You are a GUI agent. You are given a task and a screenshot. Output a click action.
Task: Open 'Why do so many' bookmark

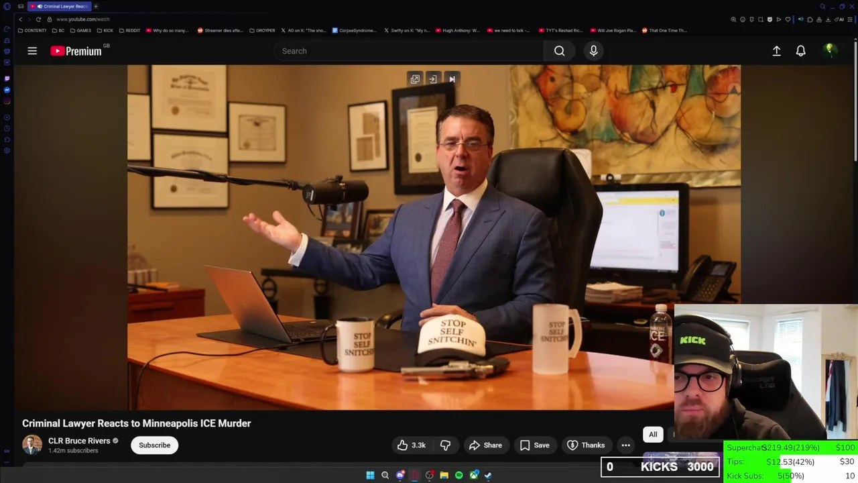click(x=167, y=30)
